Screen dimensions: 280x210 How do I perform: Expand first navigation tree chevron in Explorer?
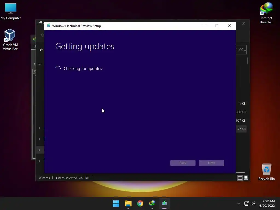coord(39,128)
